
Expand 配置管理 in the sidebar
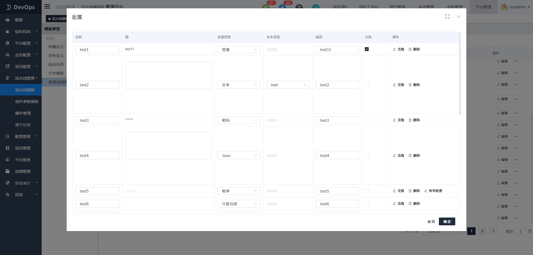coord(21,137)
